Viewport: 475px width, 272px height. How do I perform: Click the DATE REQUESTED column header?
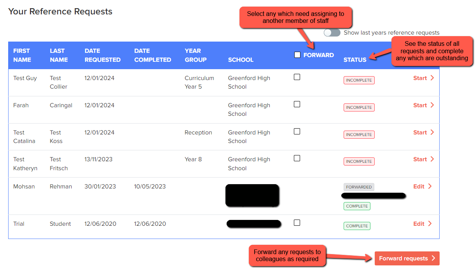pyautogui.click(x=103, y=55)
